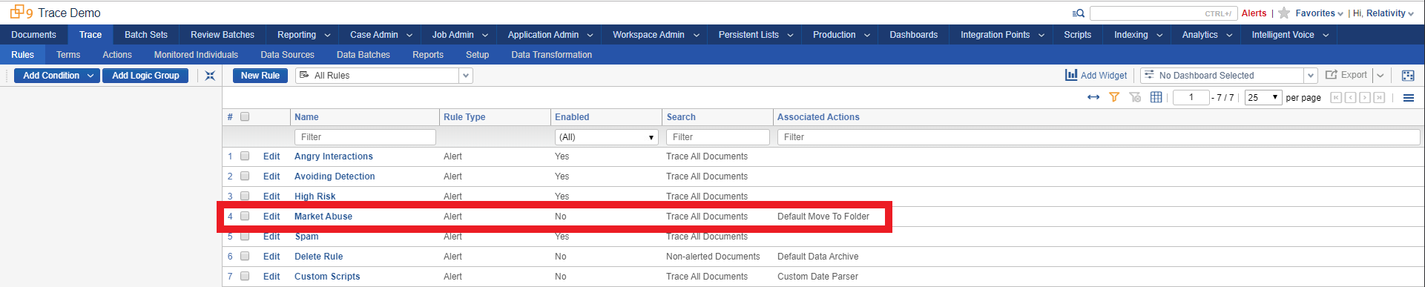Click the Add Logic Group button
This screenshot has height=287, width=1425.
(x=145, y=76)
